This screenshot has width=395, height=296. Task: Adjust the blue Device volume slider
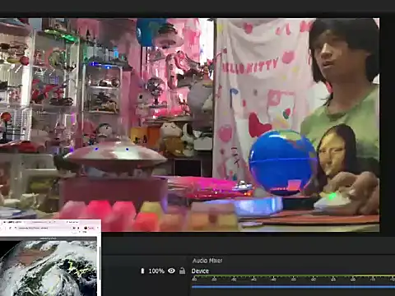293,287
